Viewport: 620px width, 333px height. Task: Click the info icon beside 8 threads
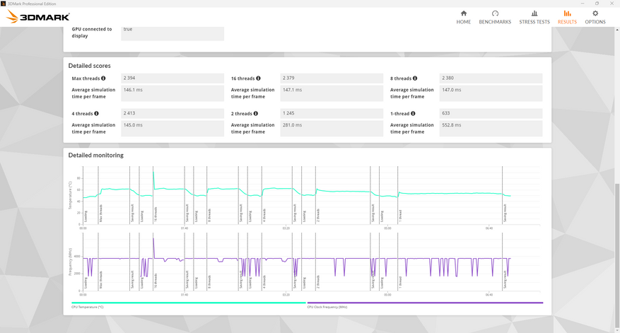click(x=415, y=78)
